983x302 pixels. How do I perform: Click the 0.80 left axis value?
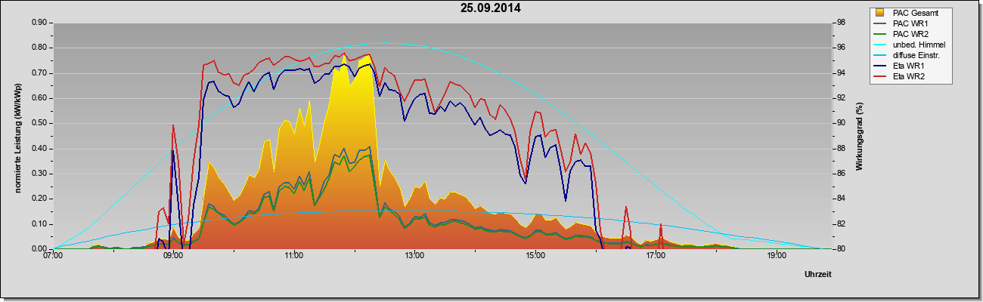click(40, 48)
